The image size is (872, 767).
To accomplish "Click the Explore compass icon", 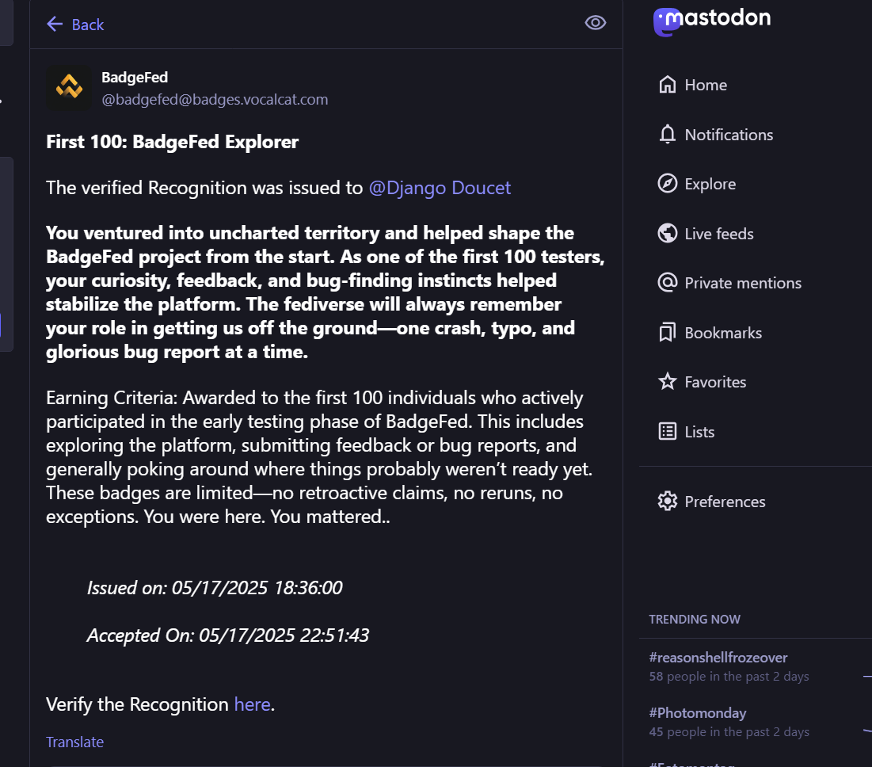I will coord(667,184).
